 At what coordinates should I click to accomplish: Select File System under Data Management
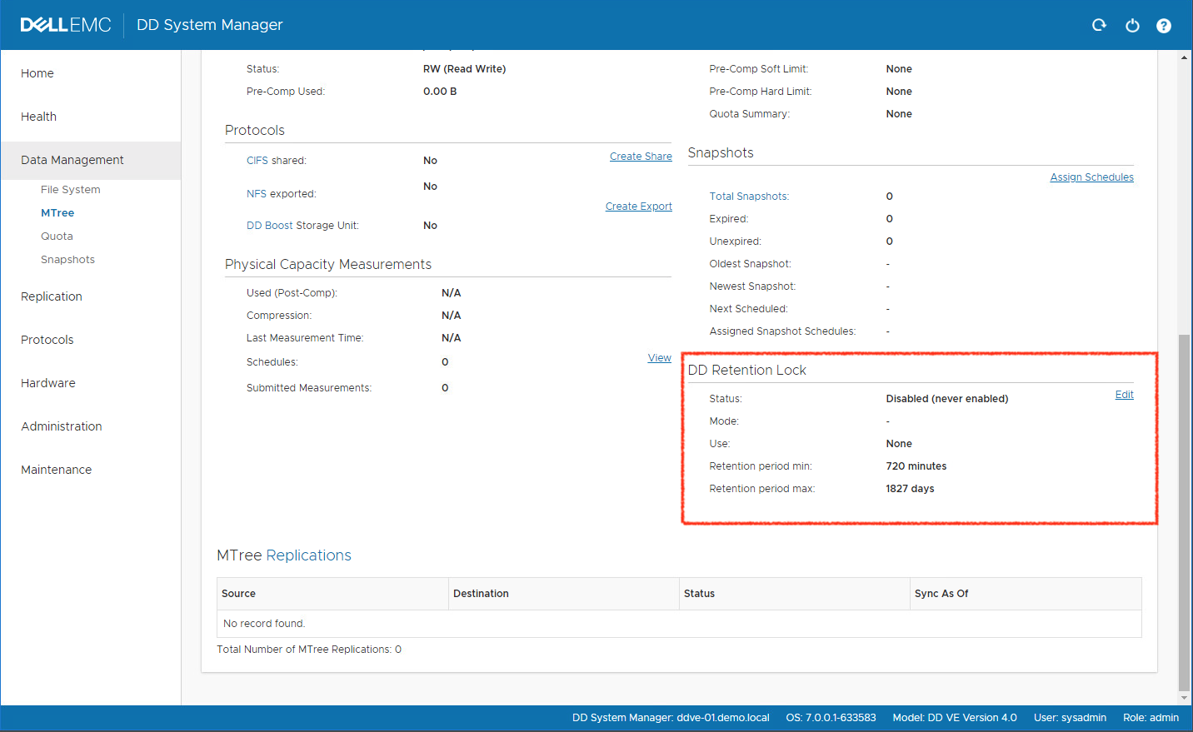click(x=72, y=189)
